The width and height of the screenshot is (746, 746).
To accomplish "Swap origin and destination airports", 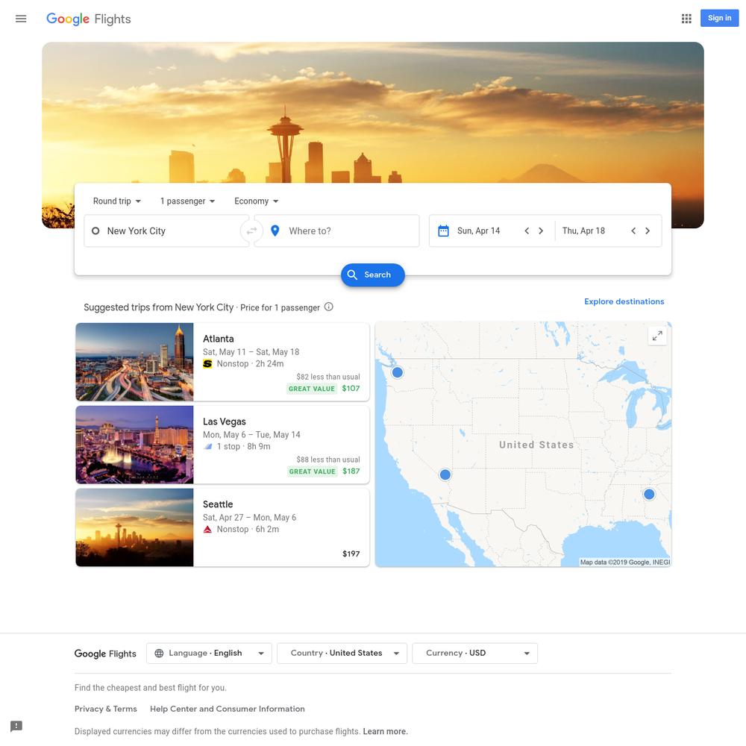I will click(251, 231).
